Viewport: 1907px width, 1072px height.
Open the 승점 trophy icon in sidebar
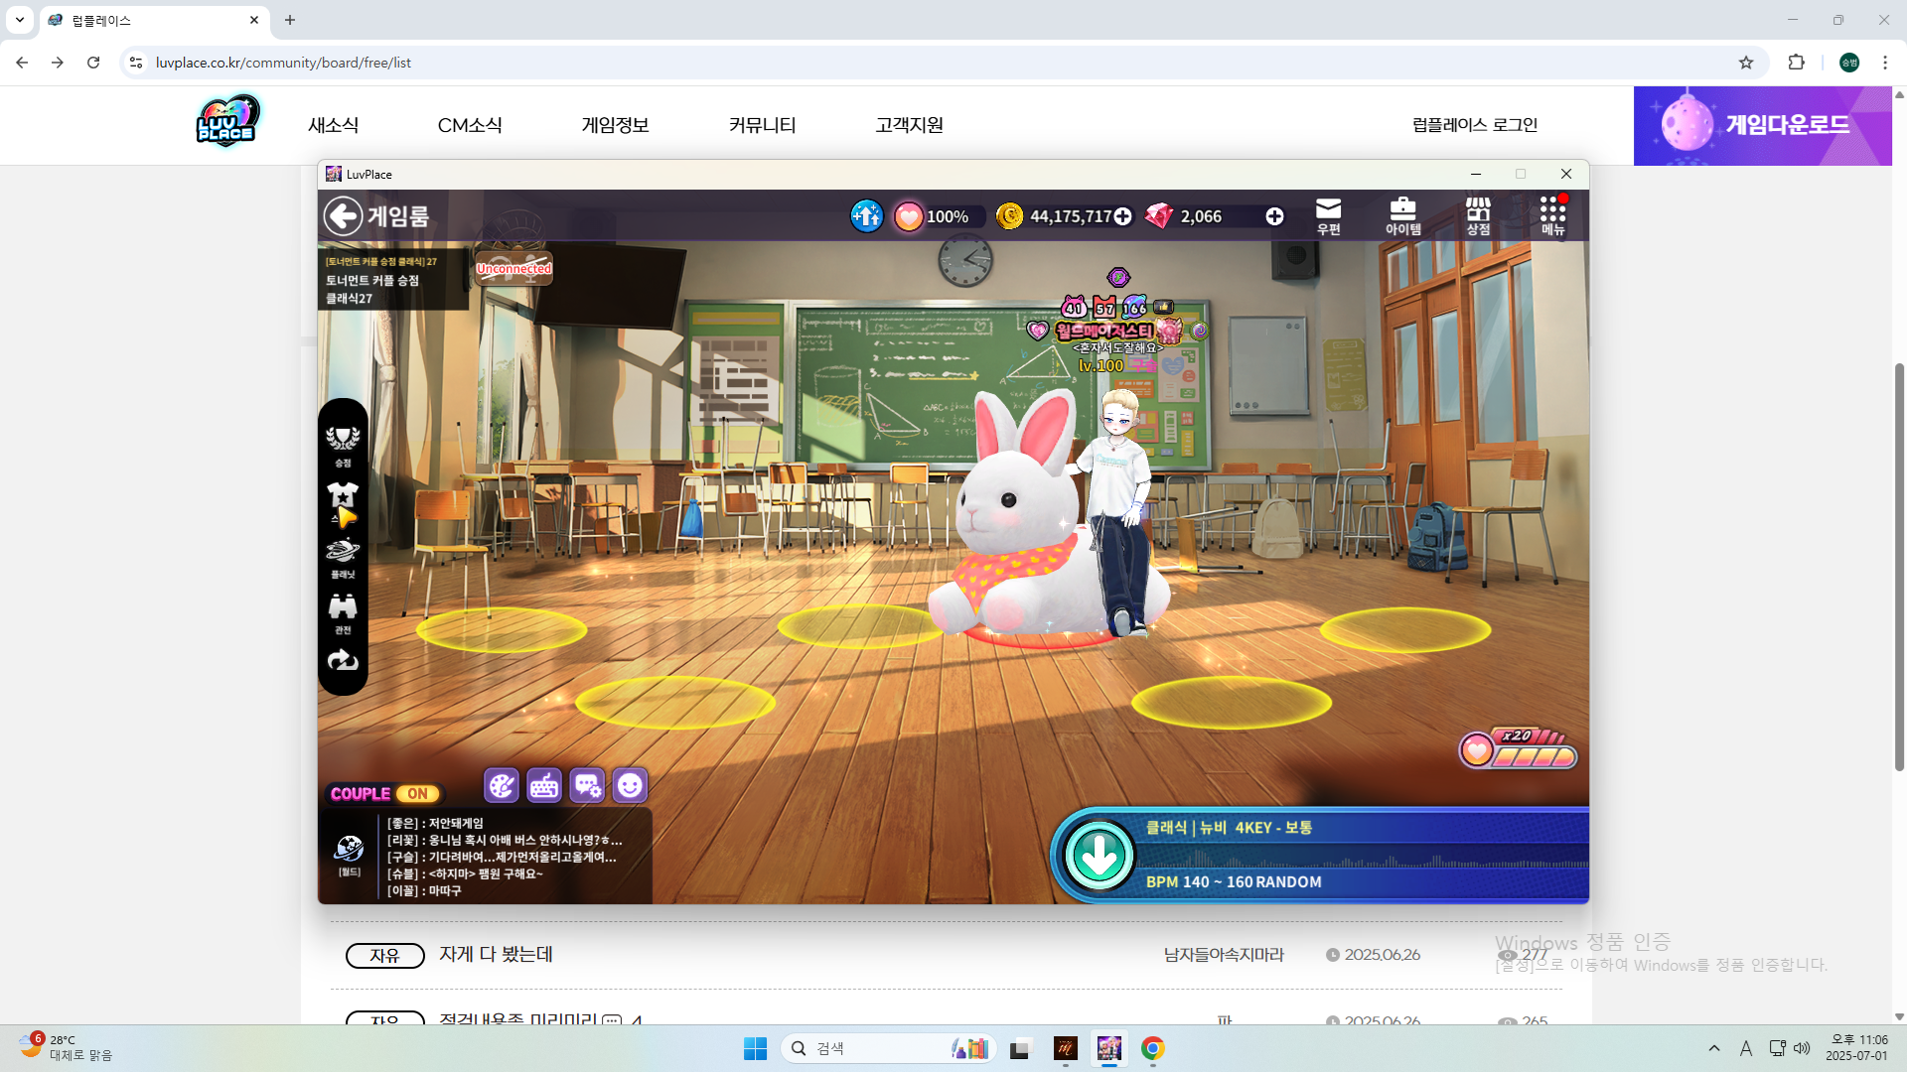click(343, 445)
